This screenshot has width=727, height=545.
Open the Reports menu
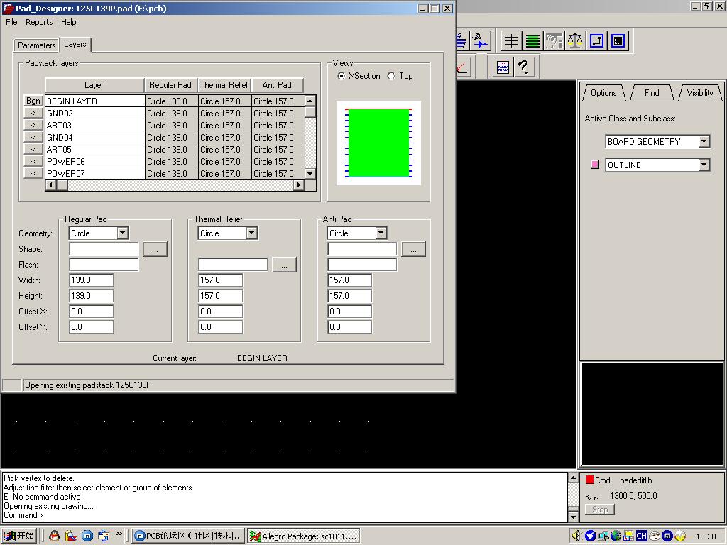pyautogui.click(x=39, y=22)
